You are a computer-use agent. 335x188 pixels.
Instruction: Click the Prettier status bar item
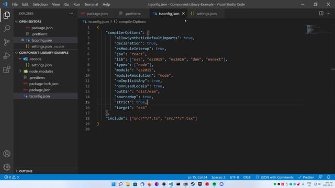tap(306, 177)
